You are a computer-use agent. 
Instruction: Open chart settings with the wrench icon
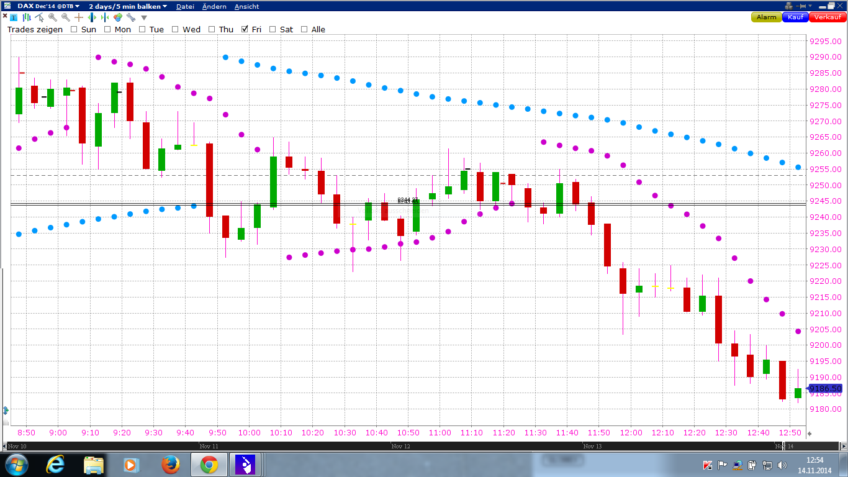(x=130, y=17)
